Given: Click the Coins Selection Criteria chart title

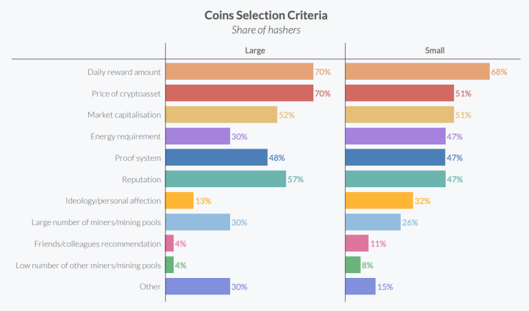Looking at the screenshot, I should pos(264,14).
